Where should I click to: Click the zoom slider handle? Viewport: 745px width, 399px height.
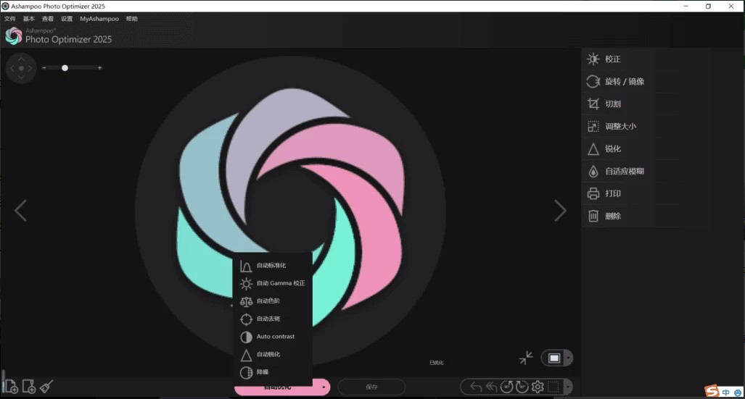tap(65, 68)
